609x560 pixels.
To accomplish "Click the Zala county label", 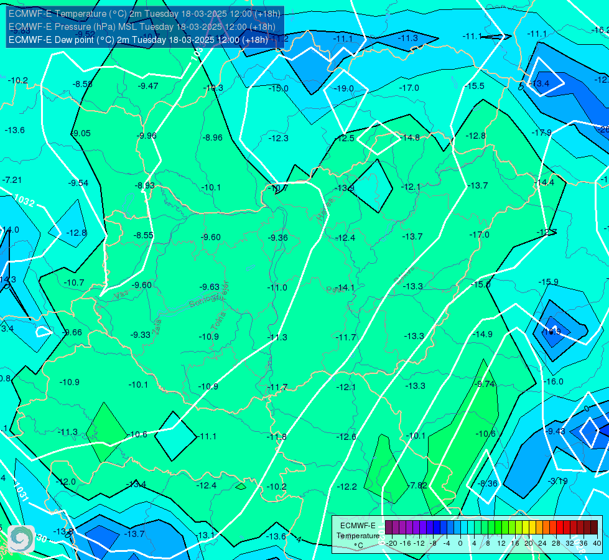I will [157, 327].
